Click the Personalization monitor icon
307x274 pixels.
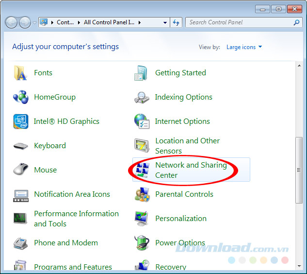[141, 219]
